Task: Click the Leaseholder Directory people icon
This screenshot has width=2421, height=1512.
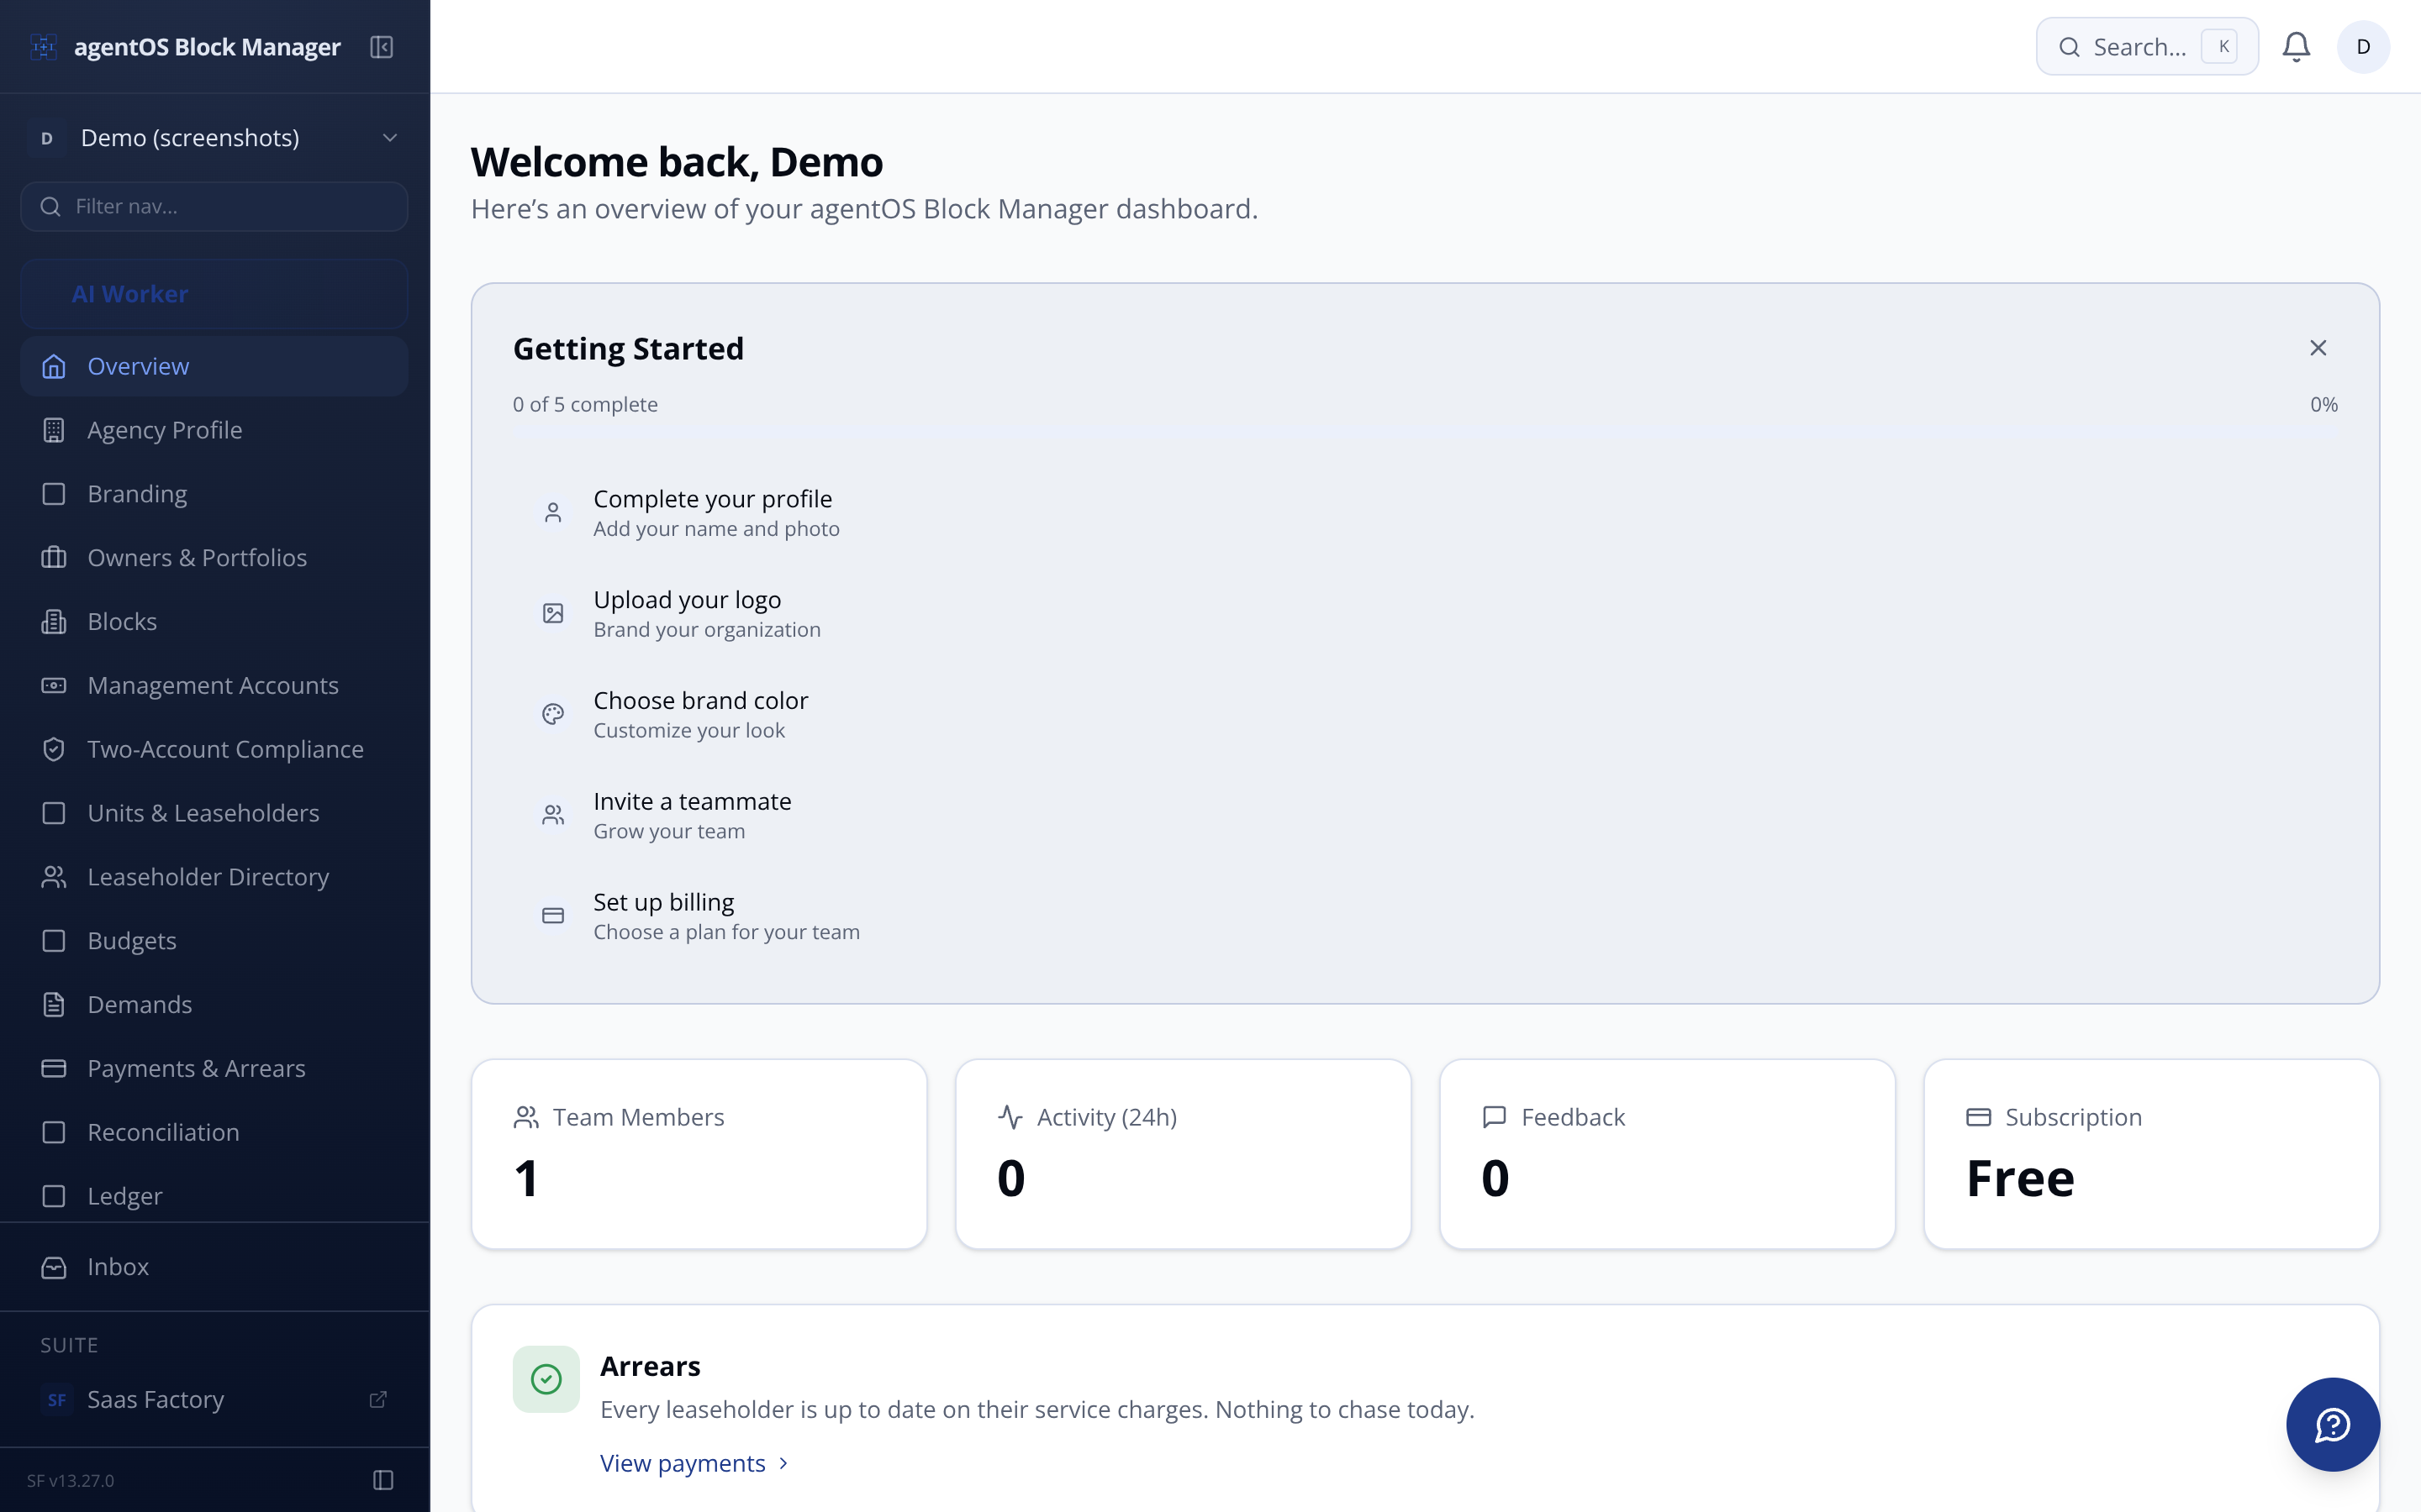Action: point(54,877)
